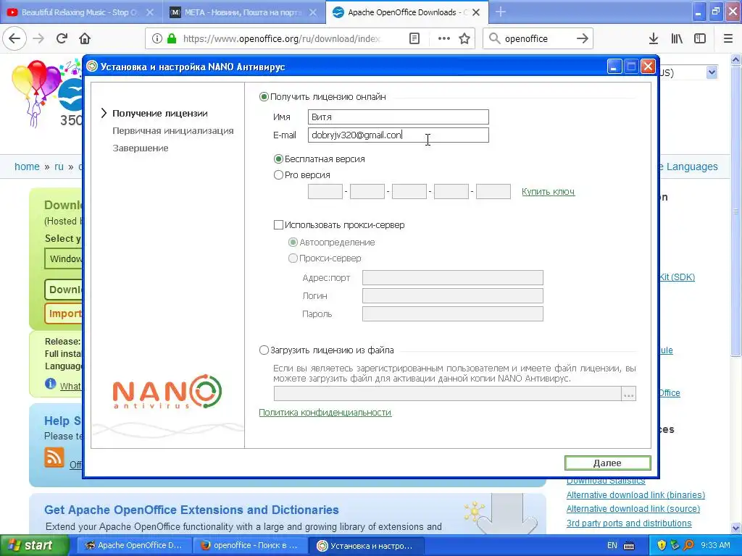Click Alternative download link (binaries)

635,495
